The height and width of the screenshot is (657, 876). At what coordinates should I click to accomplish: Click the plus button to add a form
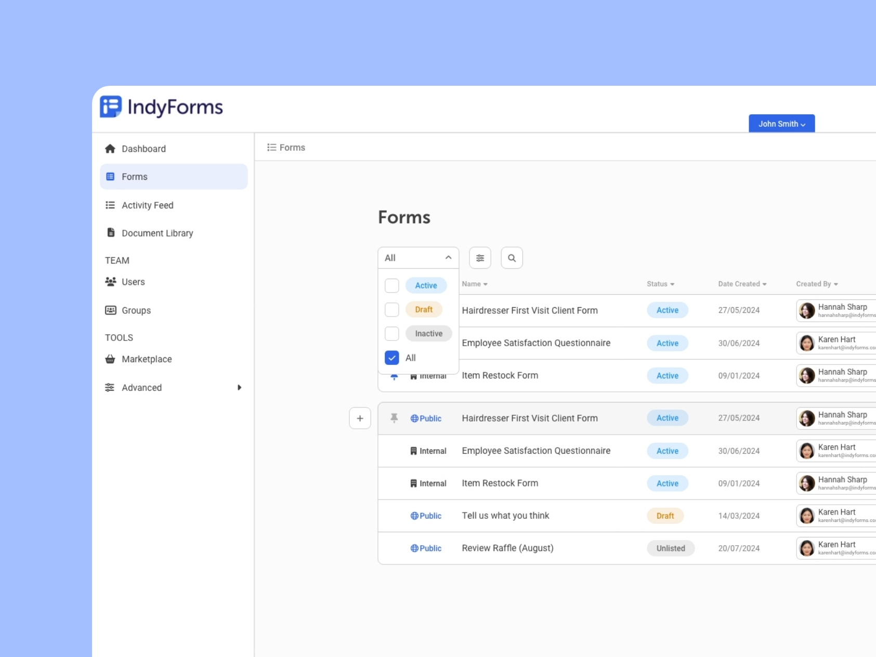360,418
